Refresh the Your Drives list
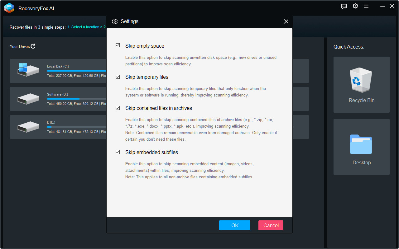 point(33,46)
